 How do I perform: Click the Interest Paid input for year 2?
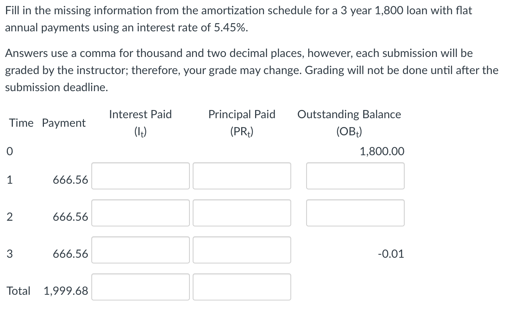(x=141, y=213)
